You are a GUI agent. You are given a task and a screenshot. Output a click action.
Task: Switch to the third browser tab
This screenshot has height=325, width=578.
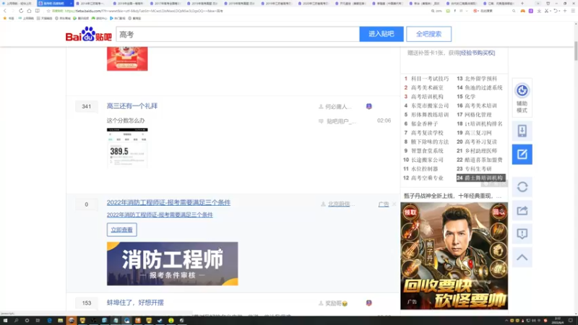click(x=92, y=4)
